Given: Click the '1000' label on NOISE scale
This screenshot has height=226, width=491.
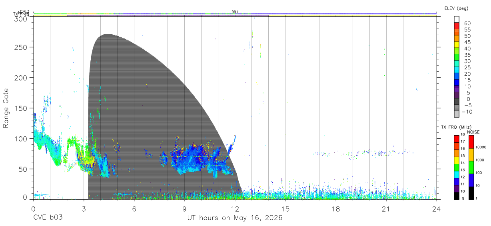Looking at the screenshot, I should (480, 160).
